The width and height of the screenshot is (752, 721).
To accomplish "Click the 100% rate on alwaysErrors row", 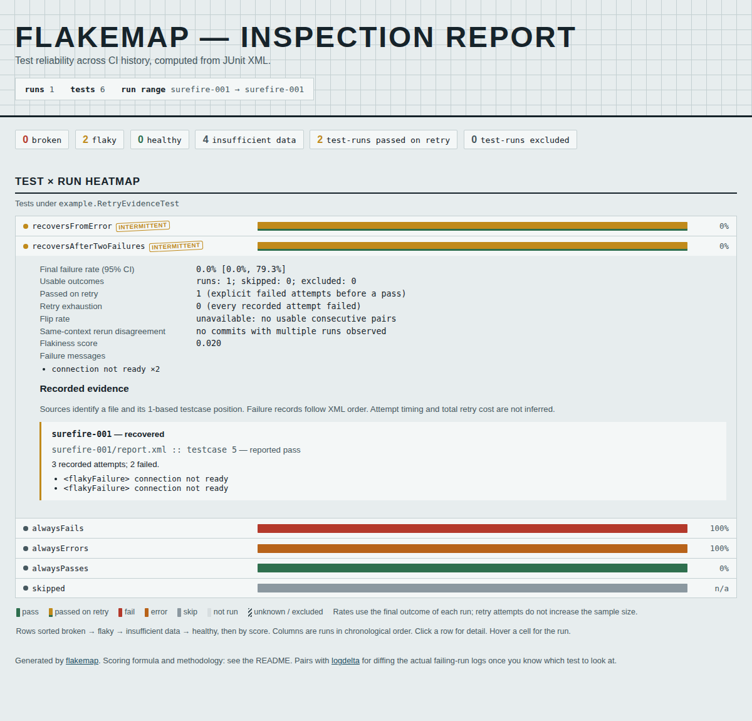I will coord(719,549).
